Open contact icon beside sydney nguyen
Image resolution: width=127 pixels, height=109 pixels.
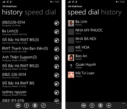[x=57, y=93]
